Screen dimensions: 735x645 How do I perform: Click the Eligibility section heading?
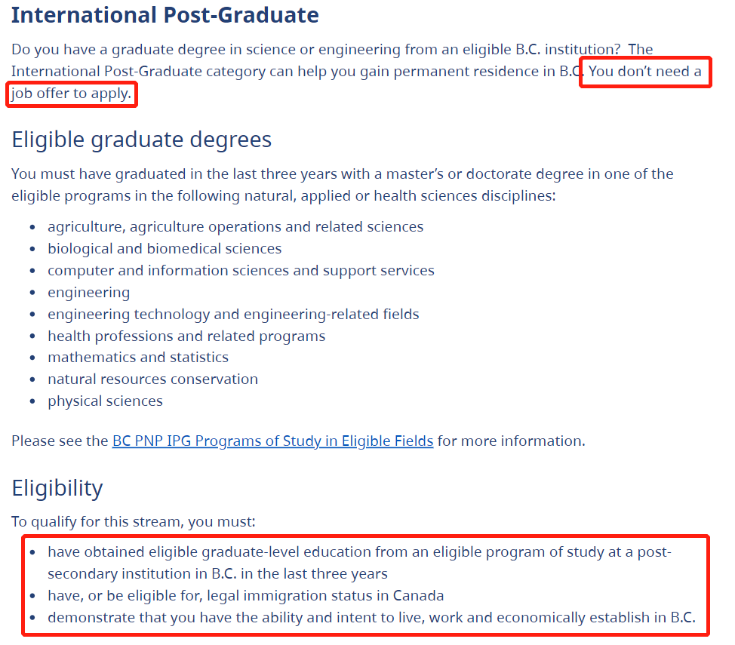[x=57, y=488]
